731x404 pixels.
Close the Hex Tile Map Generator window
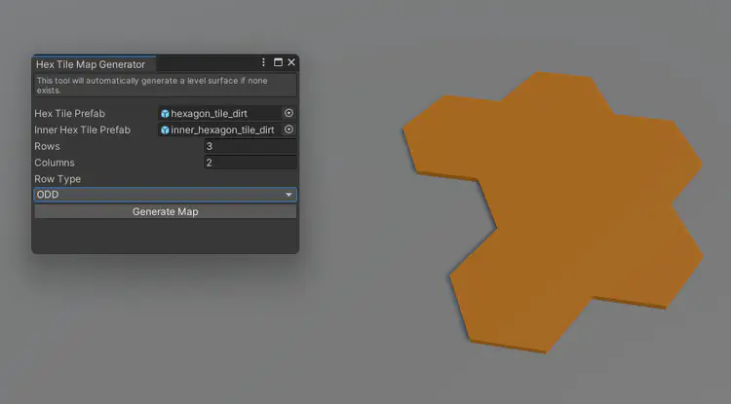(290, 62)
